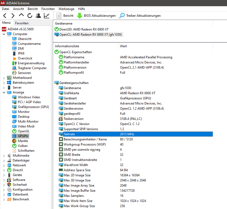Open the graph chart toolbar icon

coord(47,16)
